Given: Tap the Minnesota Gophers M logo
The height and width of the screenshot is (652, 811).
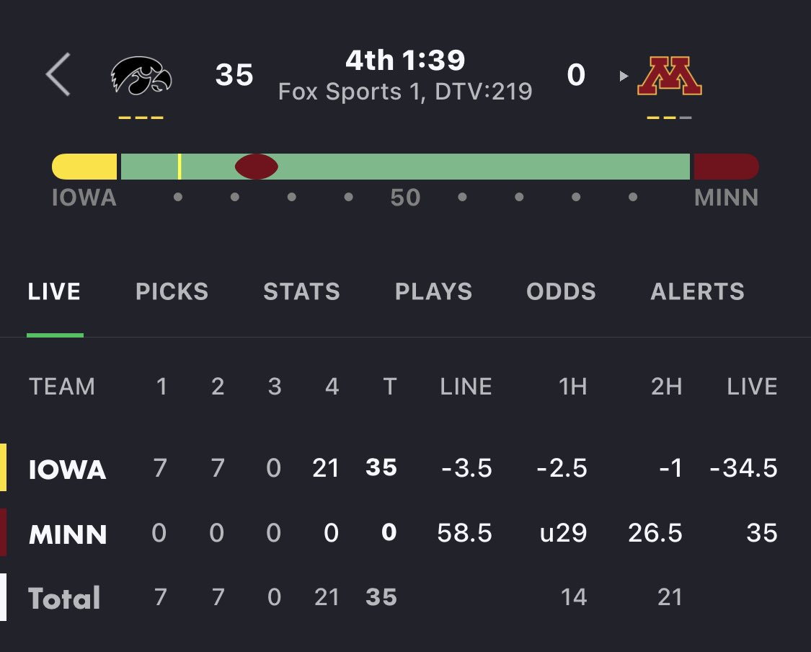Looking at the screenshot, I should [670, 76].
